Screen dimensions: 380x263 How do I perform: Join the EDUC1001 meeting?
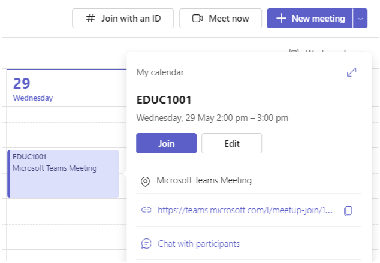pos(166,143)
